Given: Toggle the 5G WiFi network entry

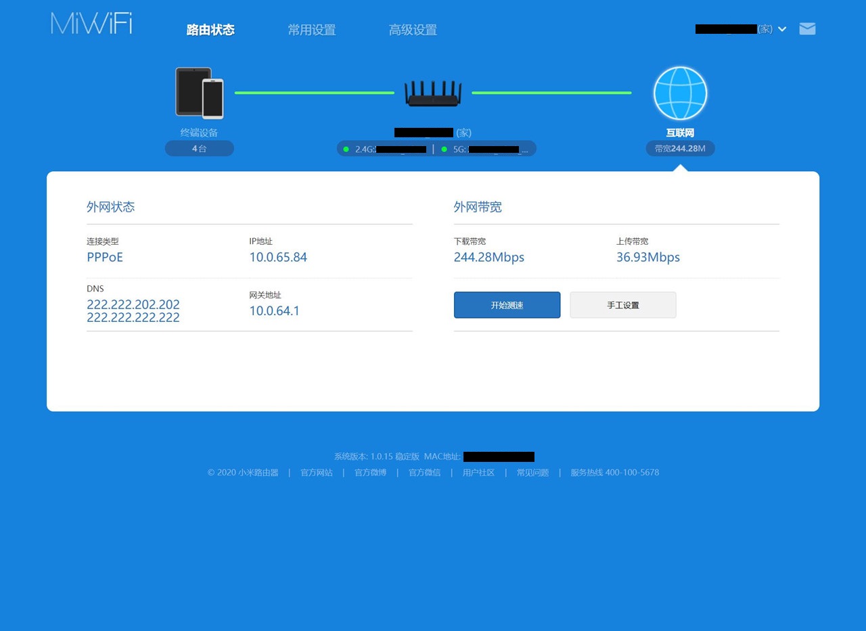Looking at the screenshot, I should pyautogui.click(x=487, y=149).
